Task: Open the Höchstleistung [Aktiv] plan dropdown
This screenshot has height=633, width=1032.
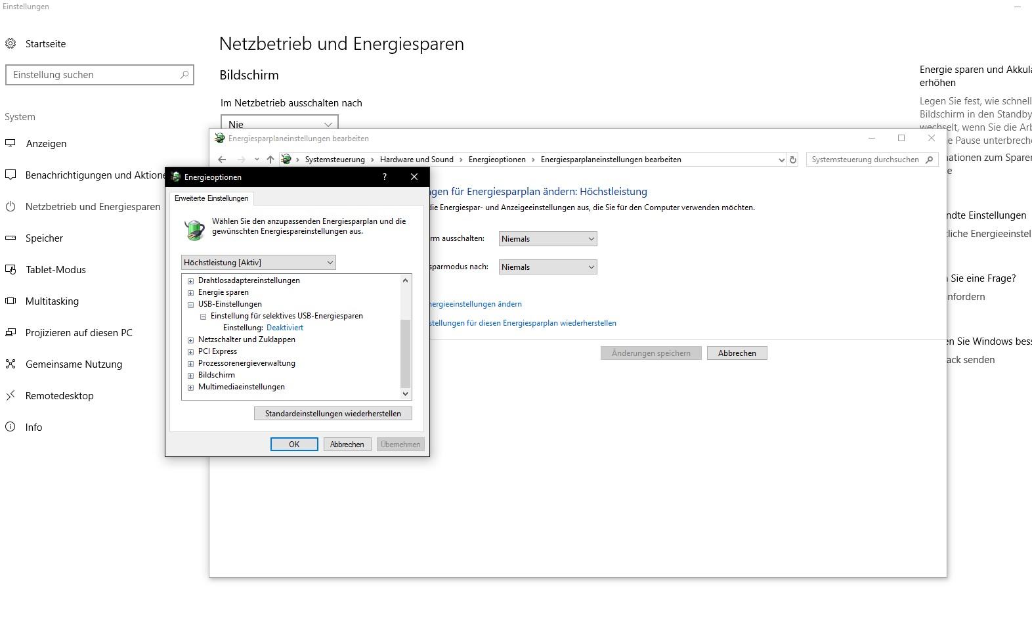Action: (259, 263)
